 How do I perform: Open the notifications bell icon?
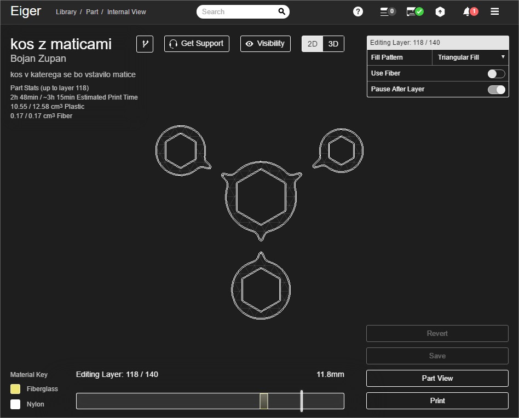click(470, 11)
